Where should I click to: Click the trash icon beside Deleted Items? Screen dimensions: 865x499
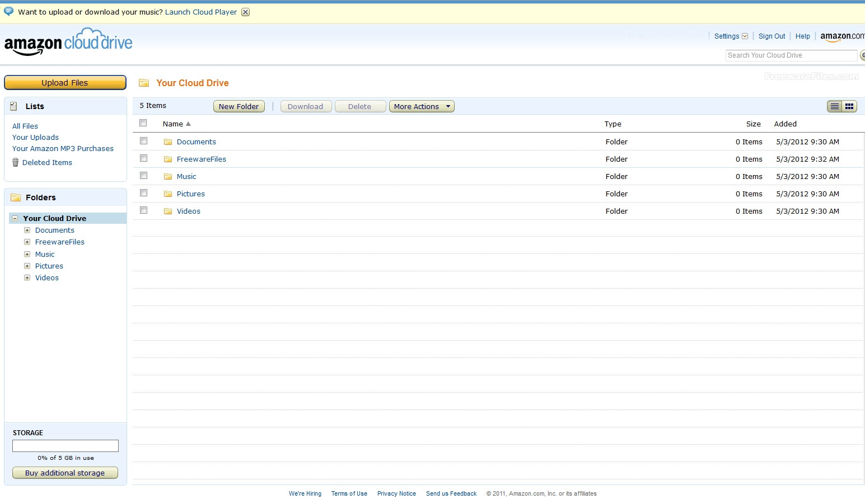coord(15,162)
